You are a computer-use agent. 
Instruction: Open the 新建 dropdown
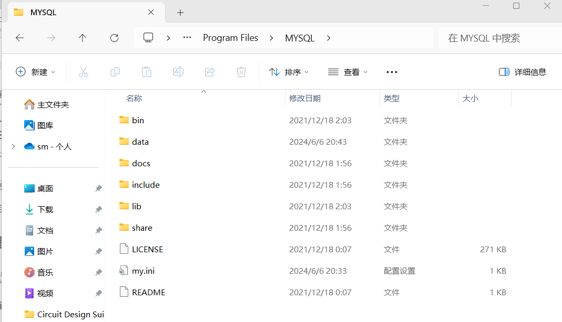coord(35,72)
